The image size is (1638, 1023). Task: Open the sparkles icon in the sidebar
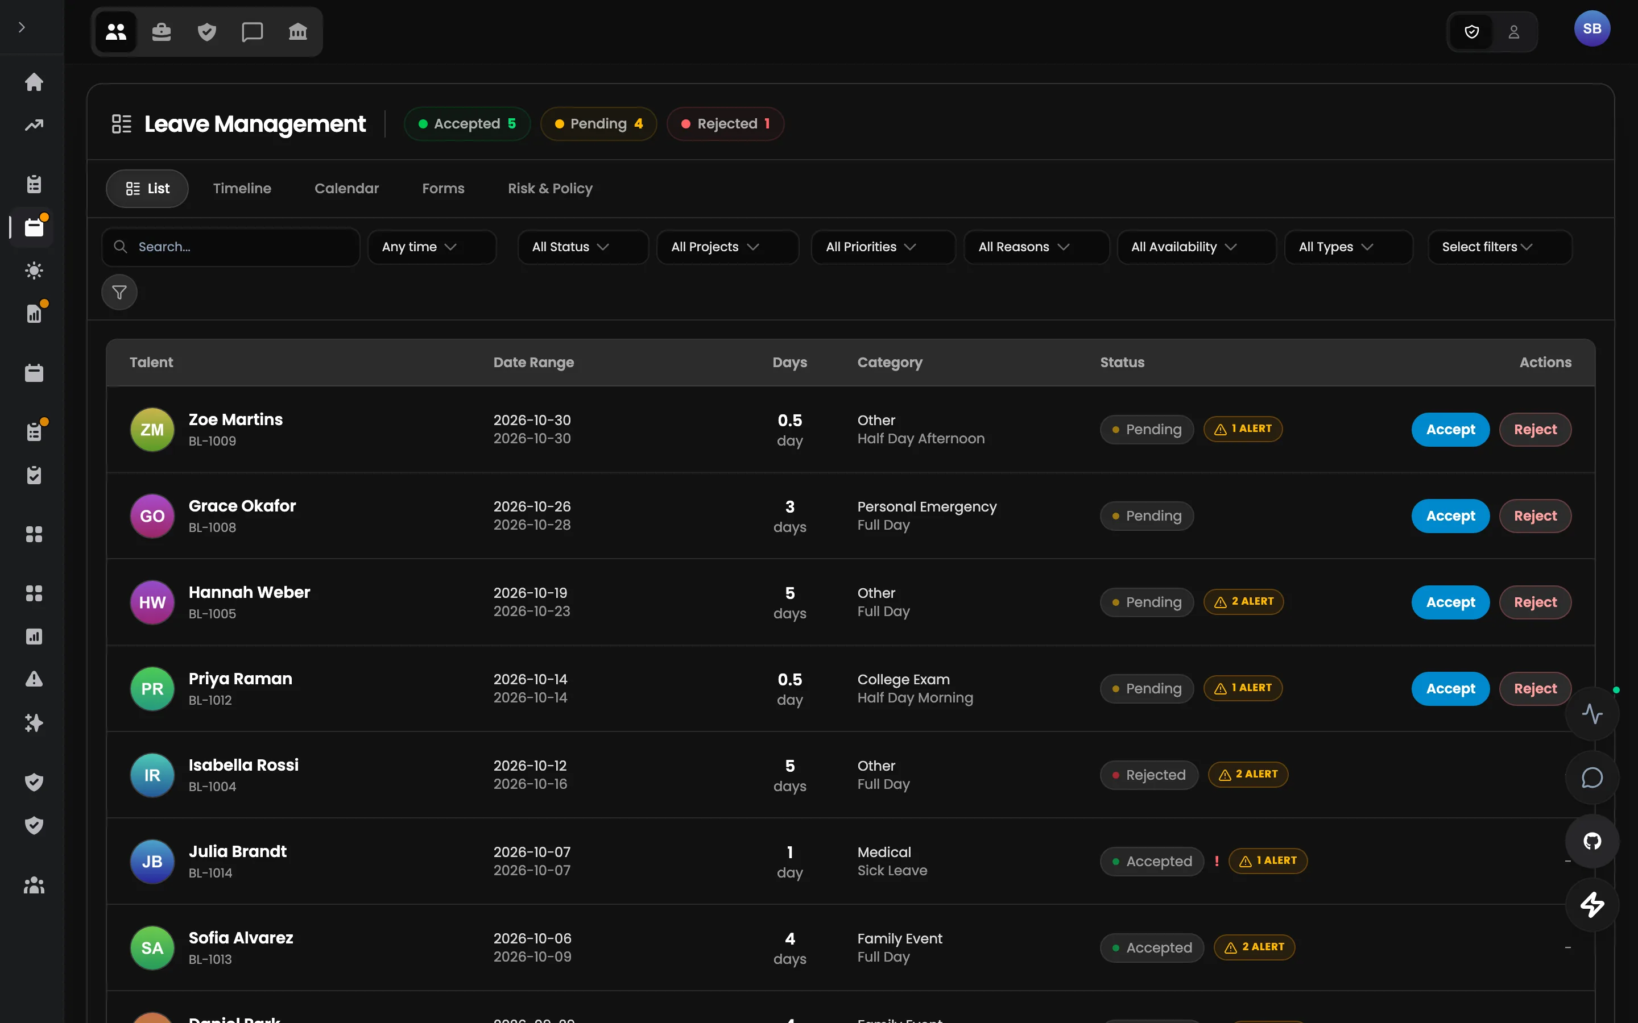point(34,722)
